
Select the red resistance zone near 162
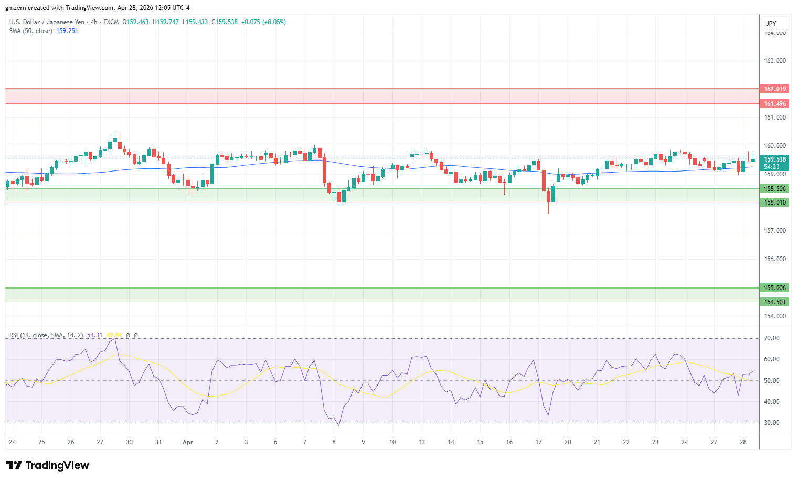382,97
